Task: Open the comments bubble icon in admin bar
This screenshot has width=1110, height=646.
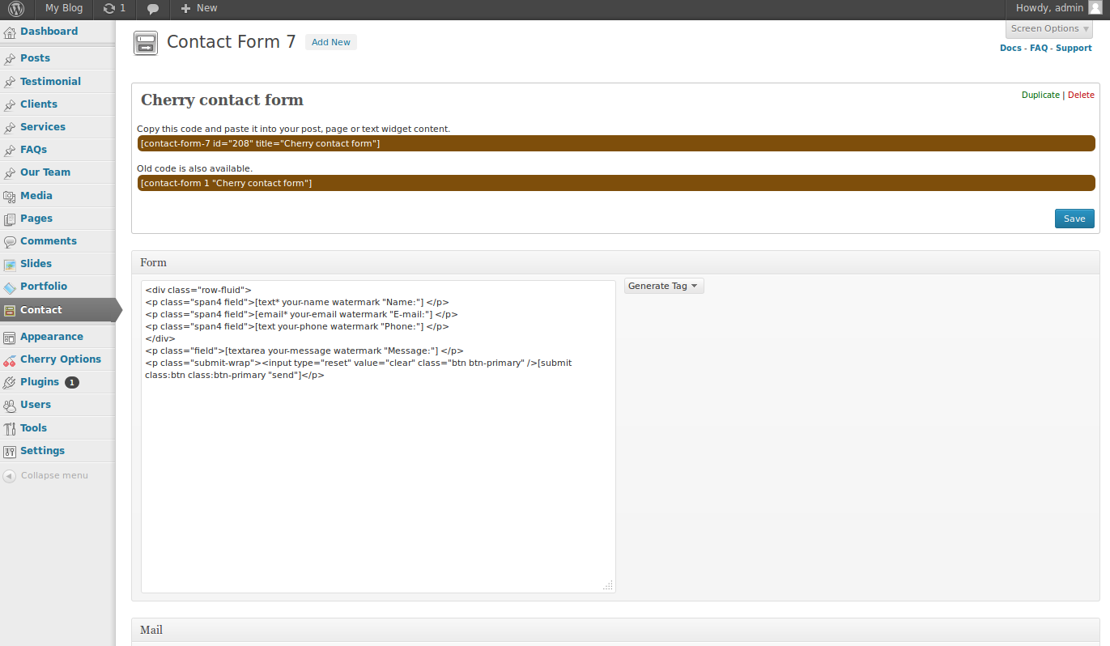Action: point(153,9)
